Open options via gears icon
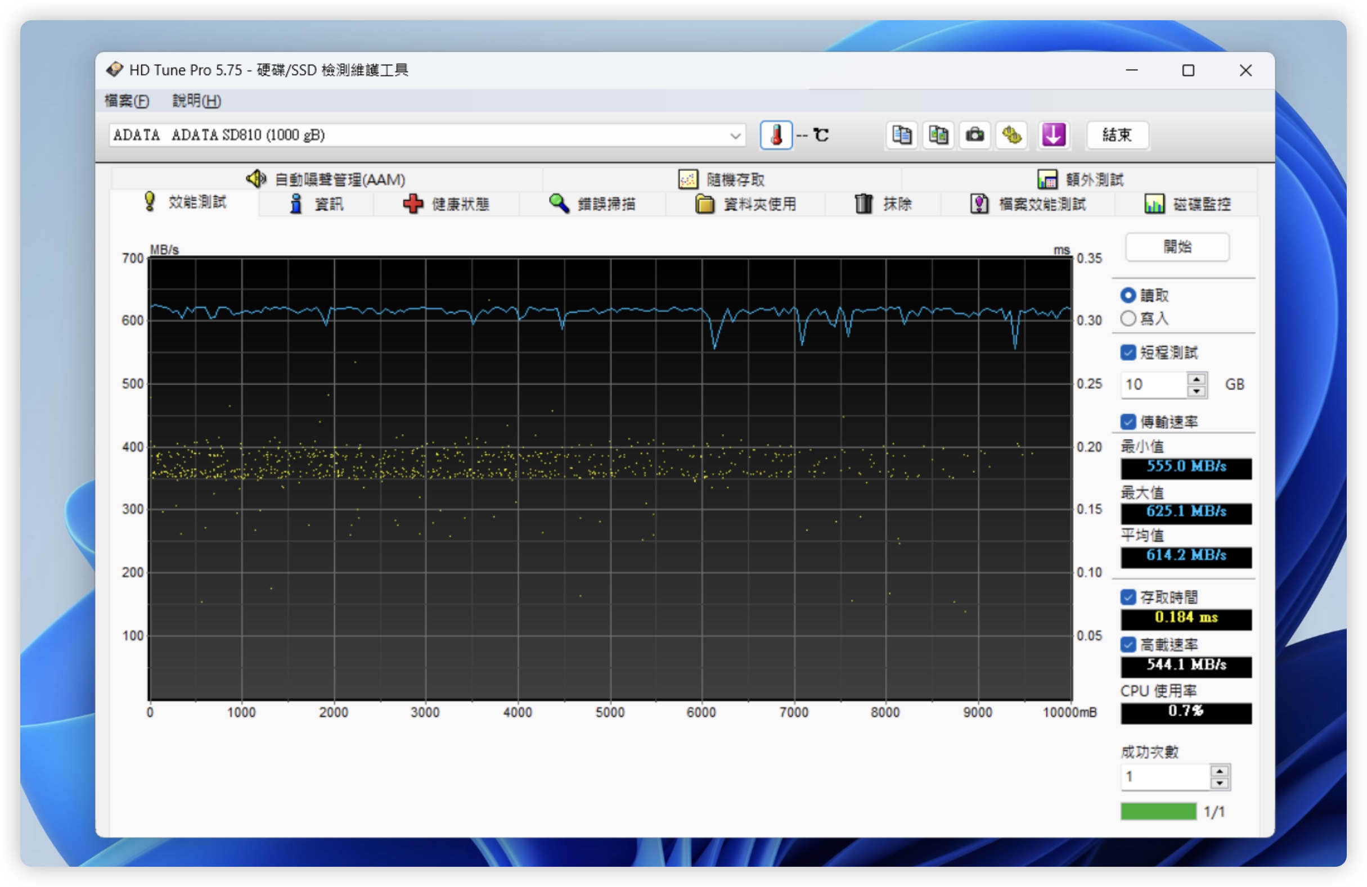 (x=1011, y=135)
